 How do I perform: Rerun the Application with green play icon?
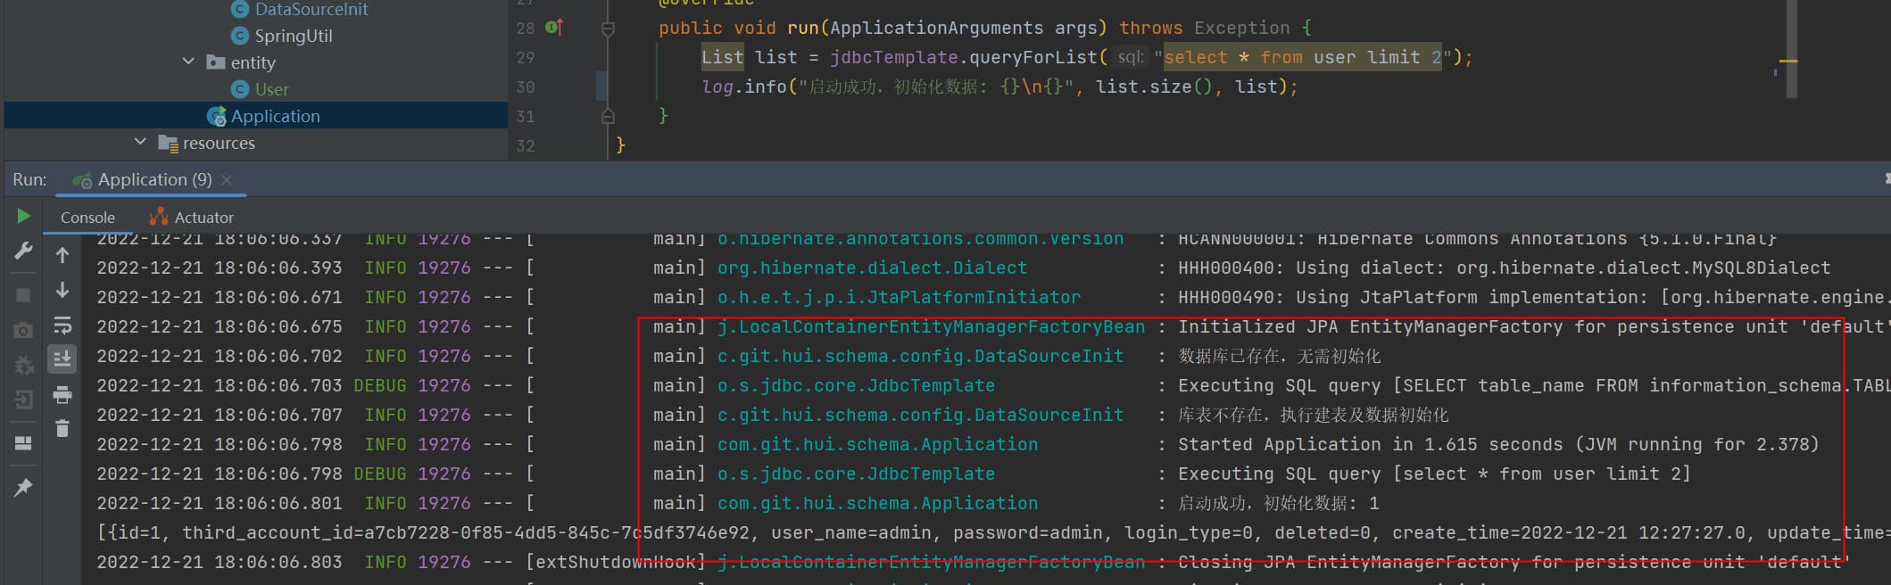click(23, 216)
